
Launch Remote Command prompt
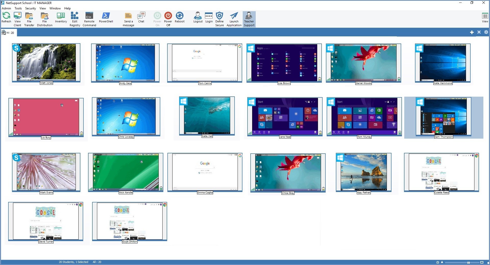point(89,16)
